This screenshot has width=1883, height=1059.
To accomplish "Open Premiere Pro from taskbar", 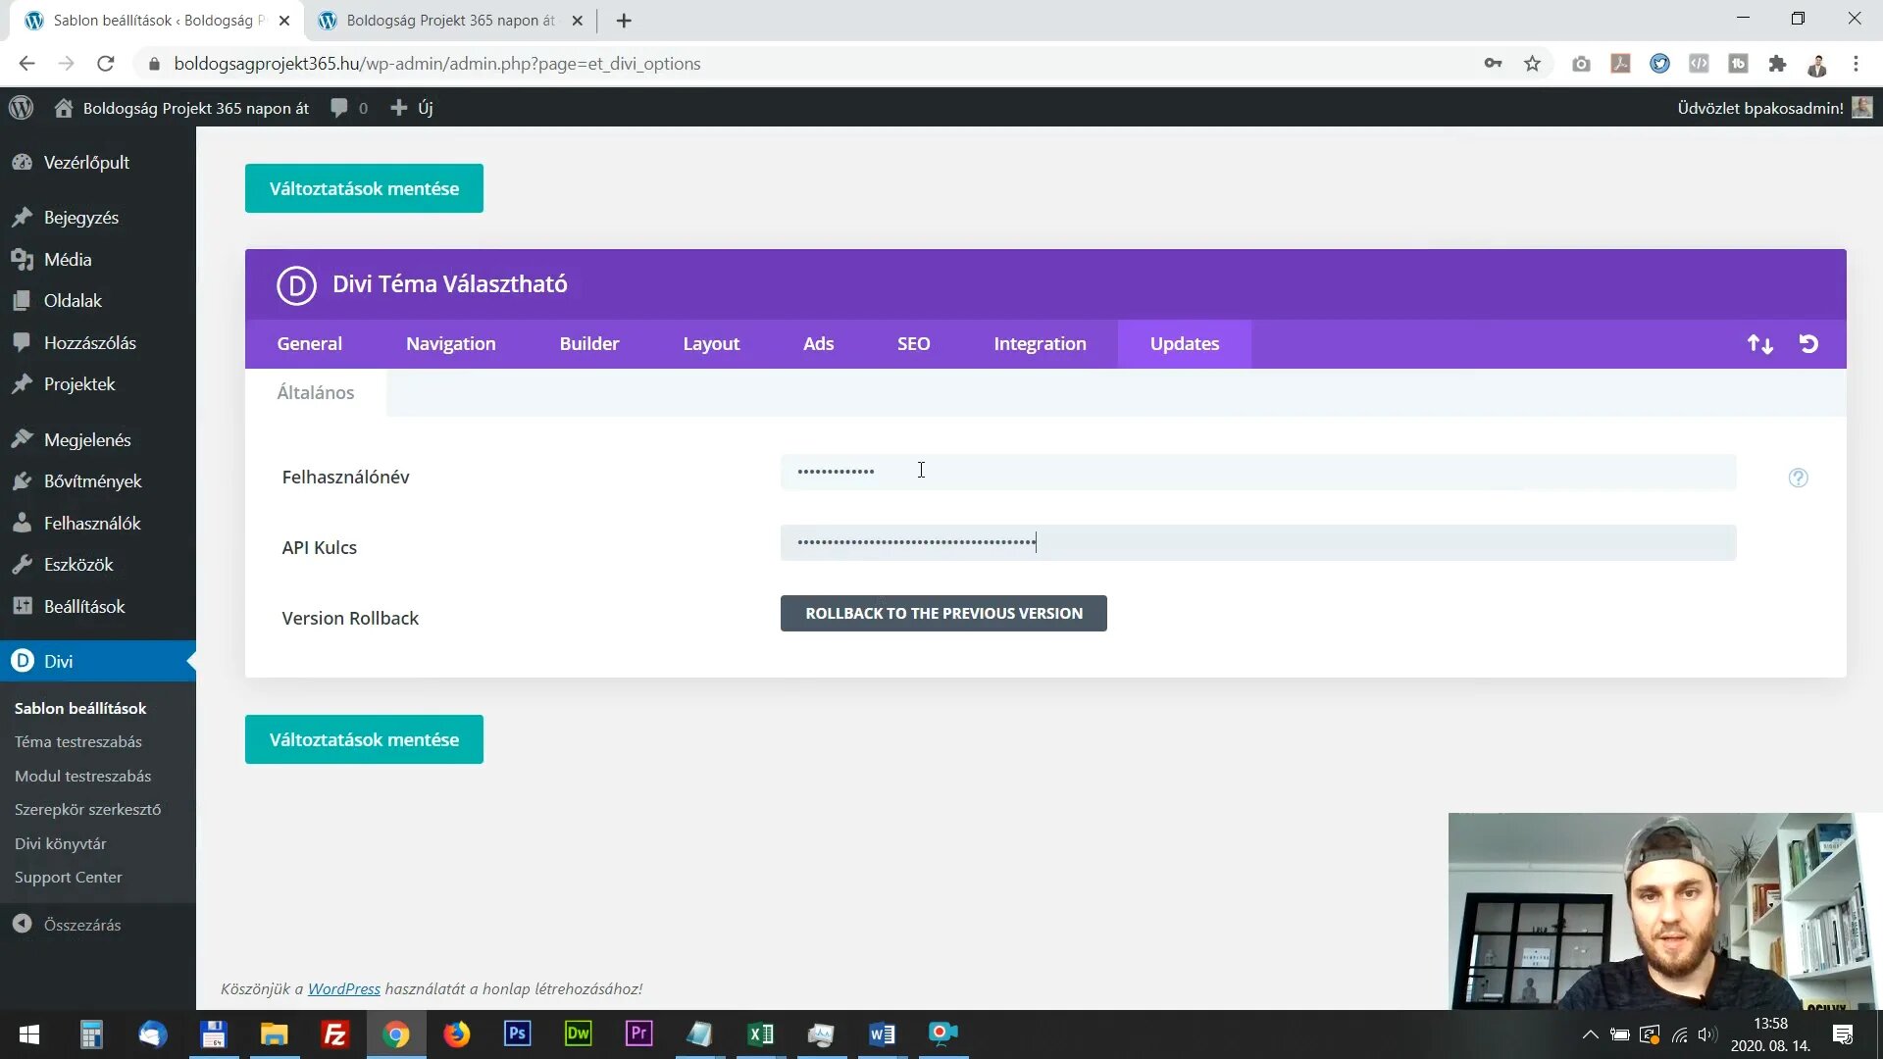I will click(x=639, y=1034).
